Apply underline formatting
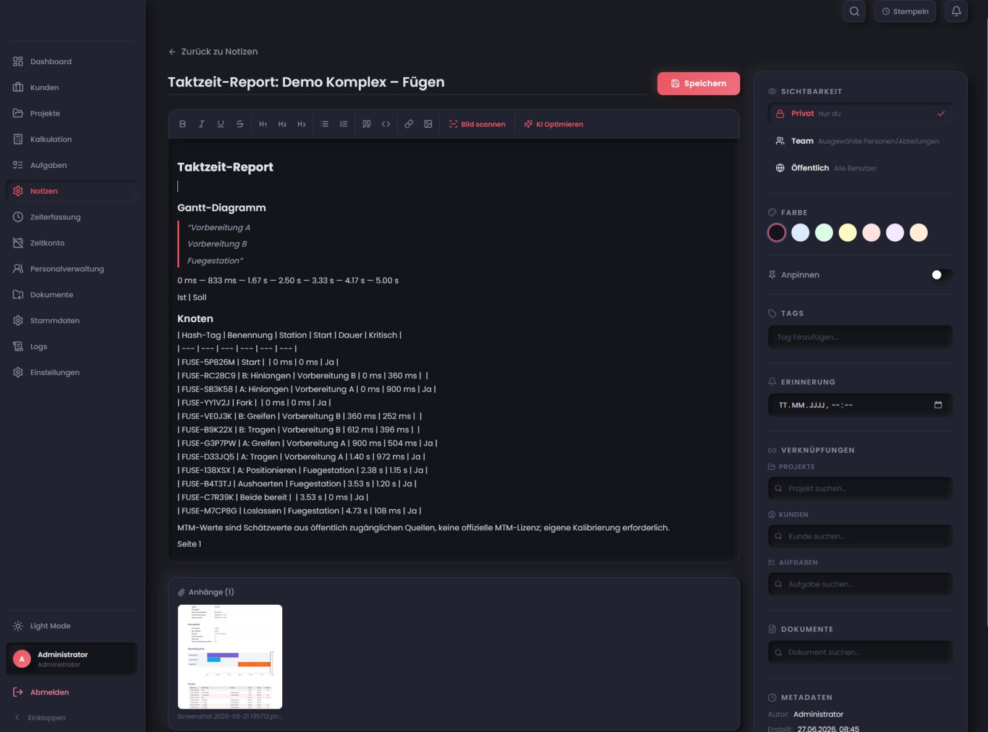The width and height of the screenshot is (988, 732). [x=220, y=124]
